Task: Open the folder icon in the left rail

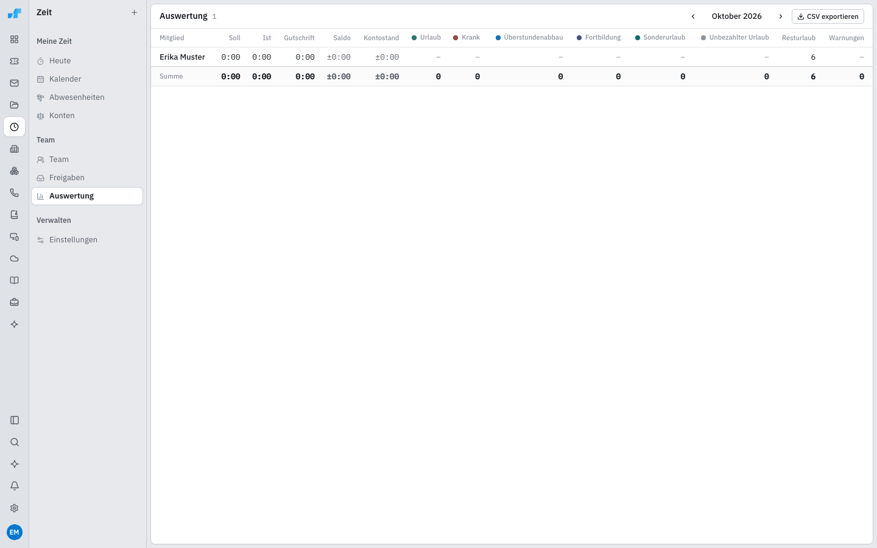Action: point(15,105)
